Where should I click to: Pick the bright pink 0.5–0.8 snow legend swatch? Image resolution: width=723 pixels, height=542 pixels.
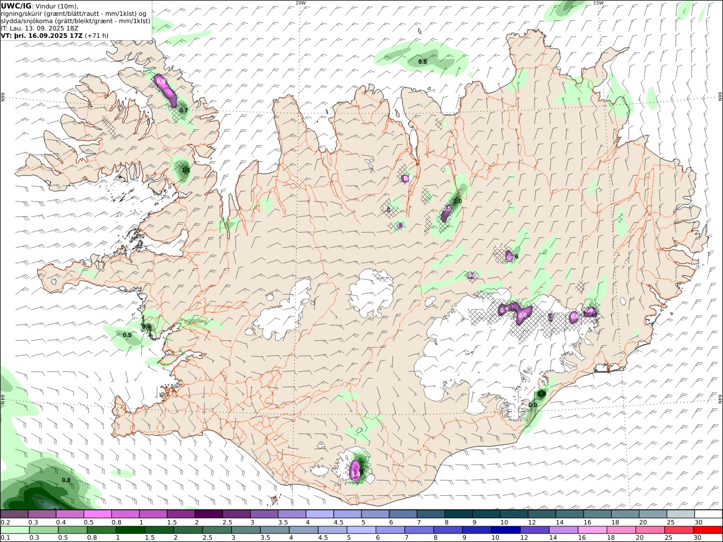[x=97, y=514]
